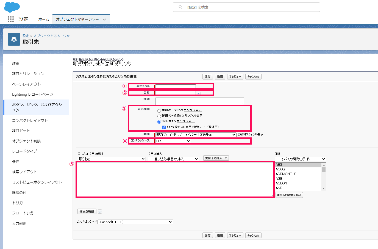Open the 動作 dropdown
378x249 pixels.
point(196,135)
